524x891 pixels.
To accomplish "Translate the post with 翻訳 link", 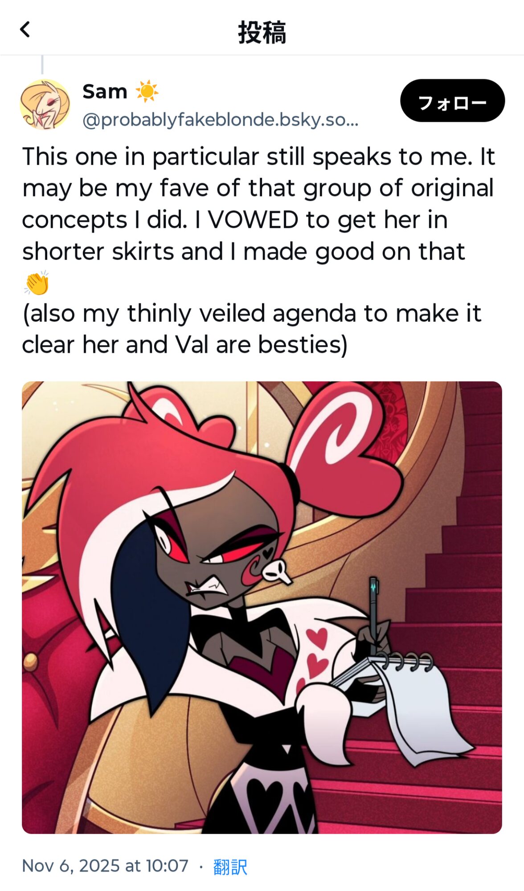I will [230, 866].
